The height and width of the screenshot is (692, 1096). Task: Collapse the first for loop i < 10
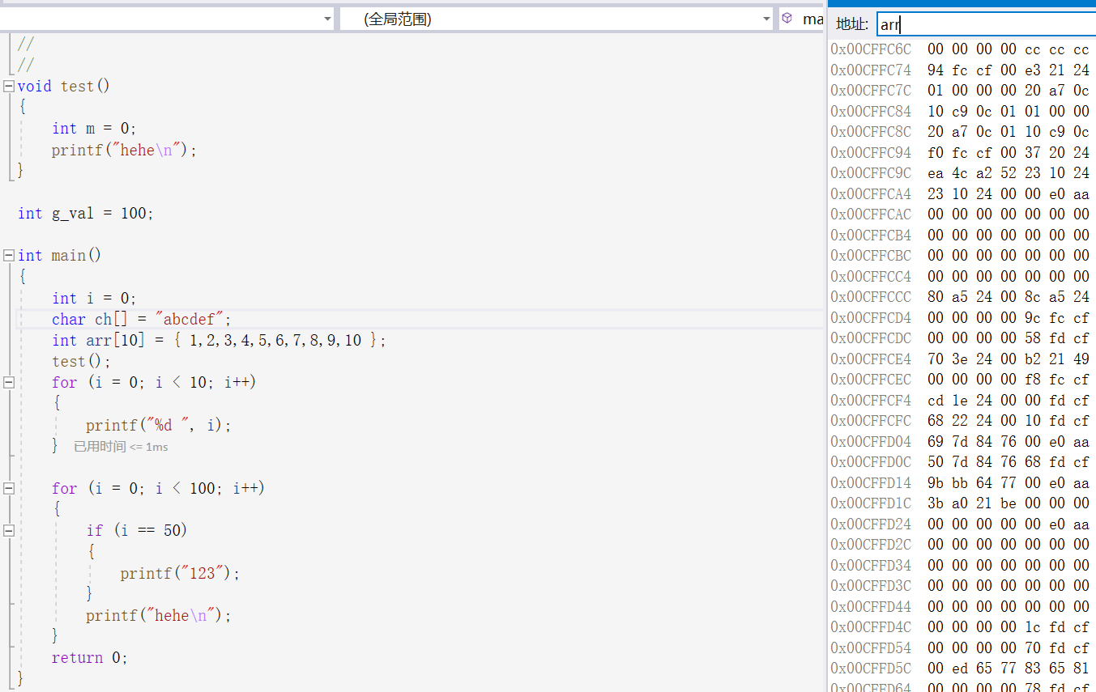[8, 382]
